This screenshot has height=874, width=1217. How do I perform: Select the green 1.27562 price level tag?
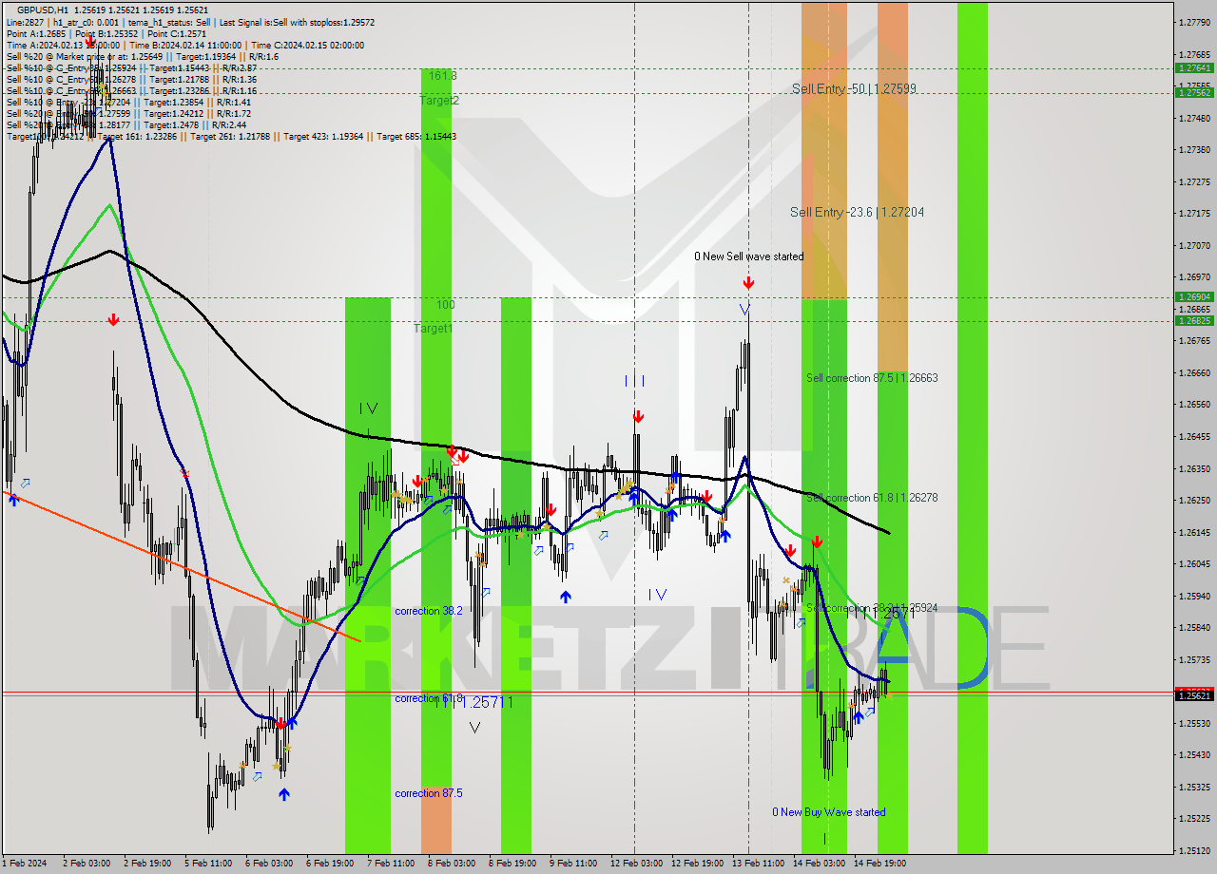coord(1194,92)
